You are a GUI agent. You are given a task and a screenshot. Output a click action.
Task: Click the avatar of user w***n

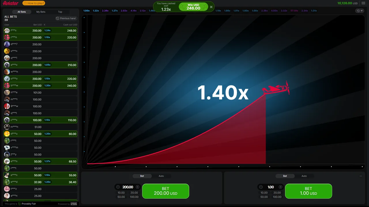(x=7, y=72)
